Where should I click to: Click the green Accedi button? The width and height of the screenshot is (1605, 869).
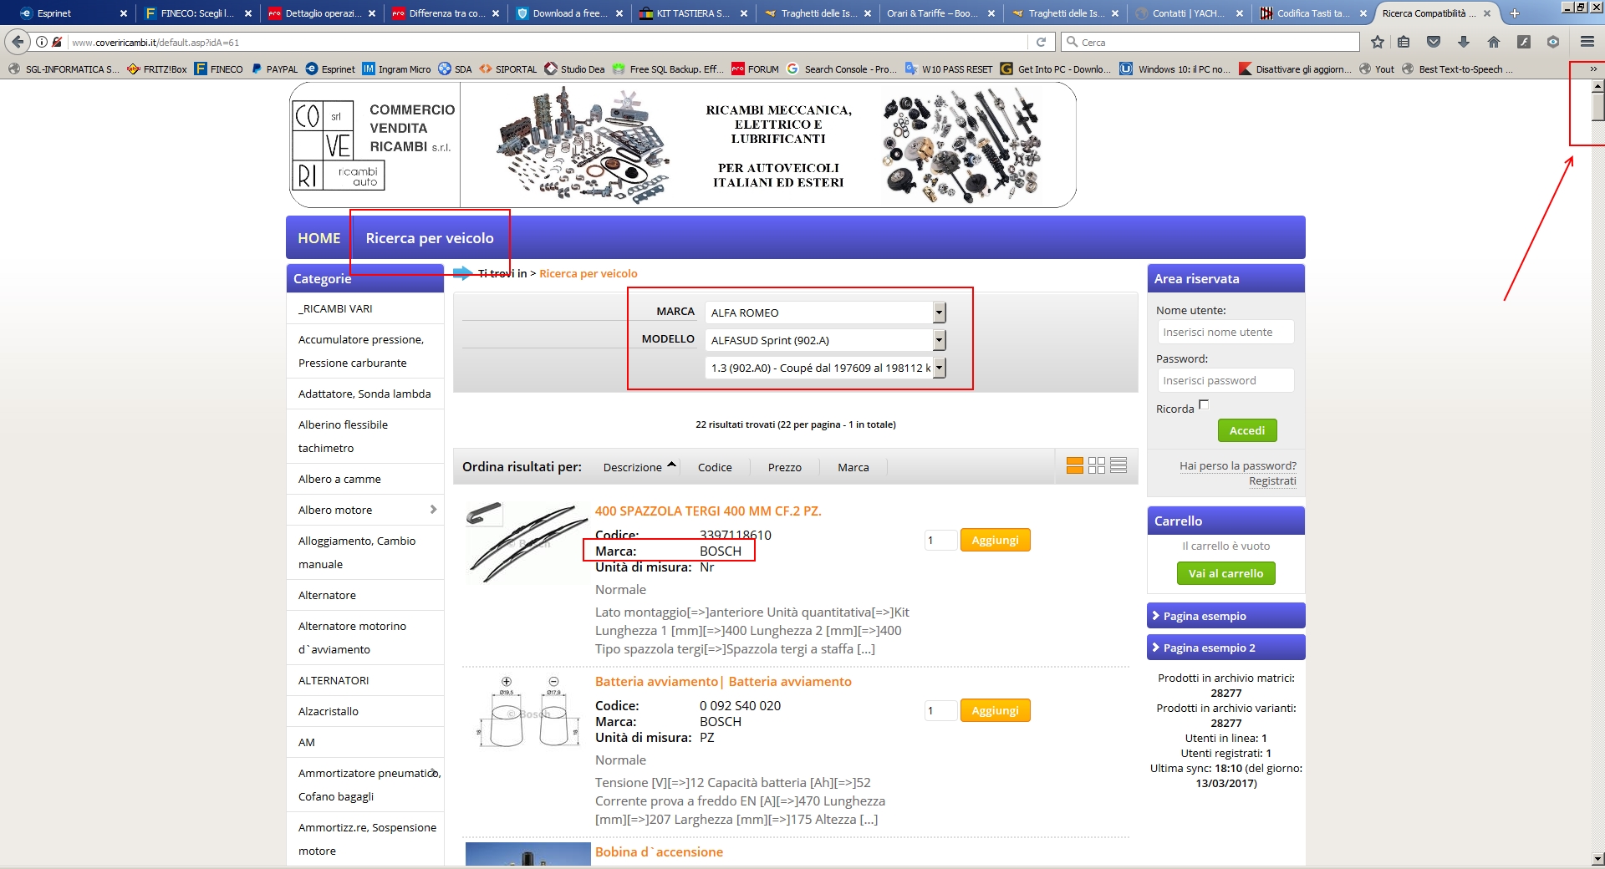1247,430
